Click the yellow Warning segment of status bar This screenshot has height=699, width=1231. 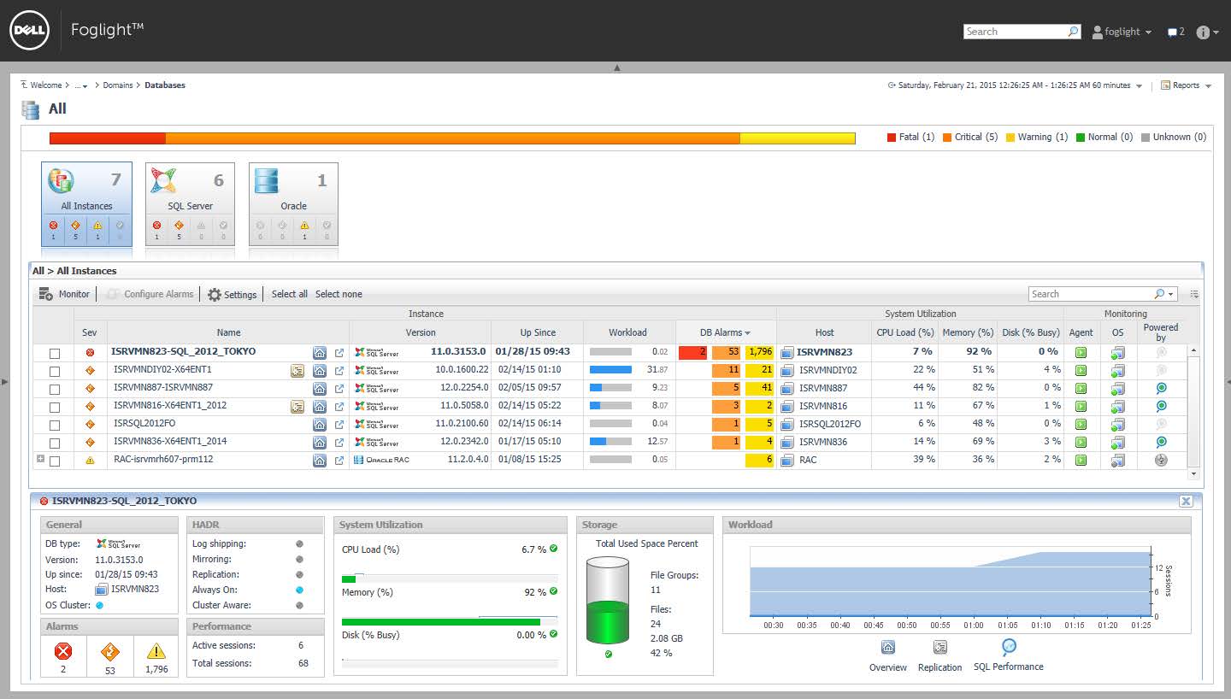coord(798,138)
